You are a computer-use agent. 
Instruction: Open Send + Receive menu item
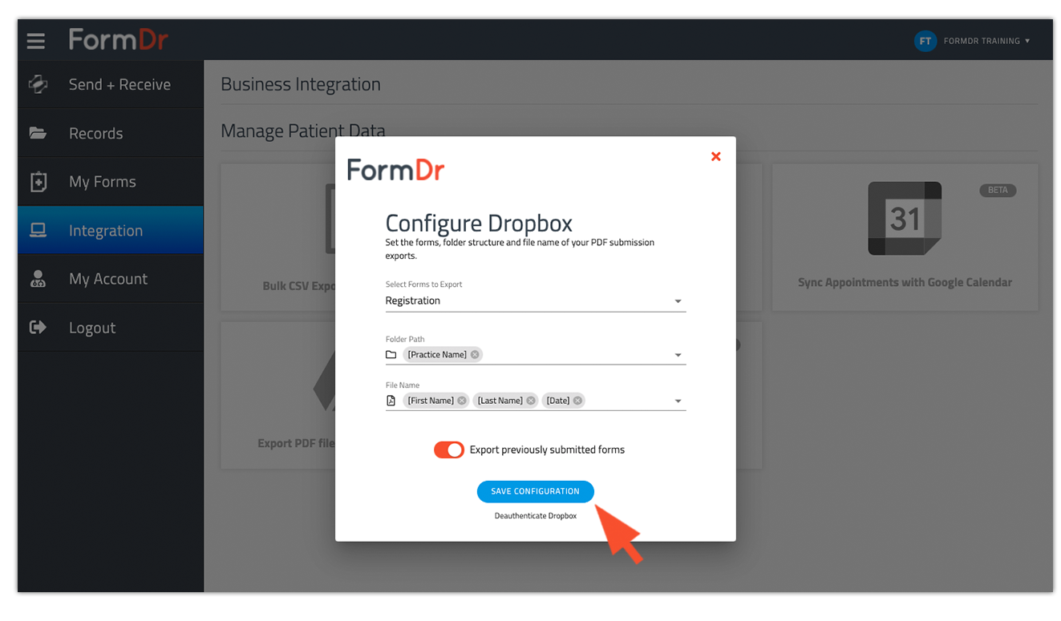(x=111, y=84)
